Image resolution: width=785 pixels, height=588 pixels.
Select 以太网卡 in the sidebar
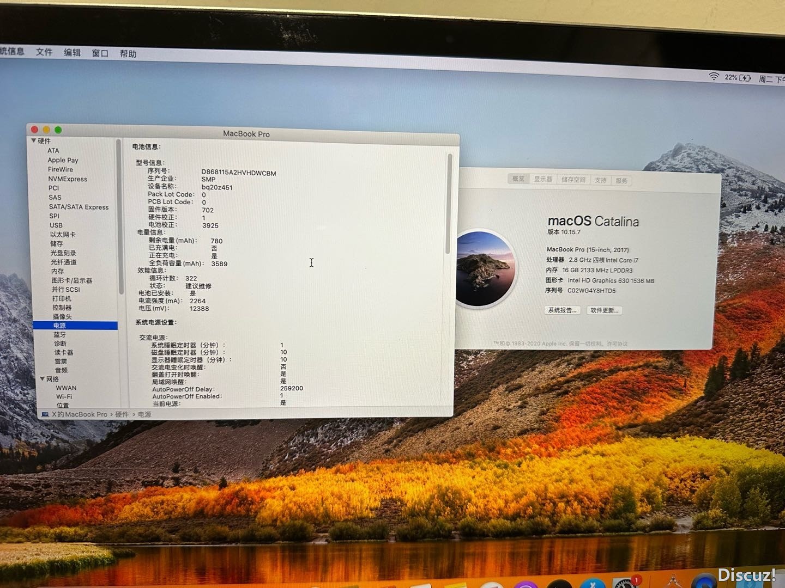point(63,234)
